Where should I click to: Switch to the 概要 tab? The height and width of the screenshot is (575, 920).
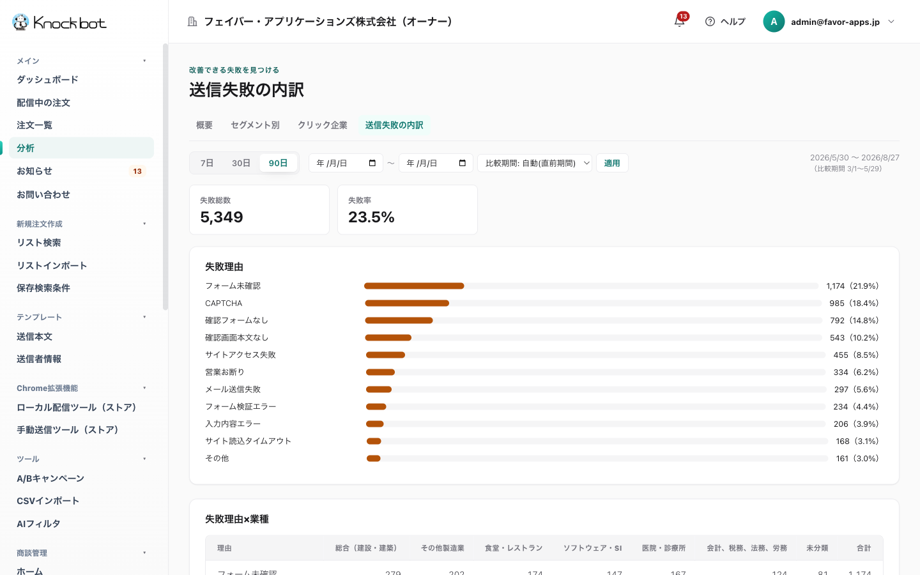click(204, 125)
